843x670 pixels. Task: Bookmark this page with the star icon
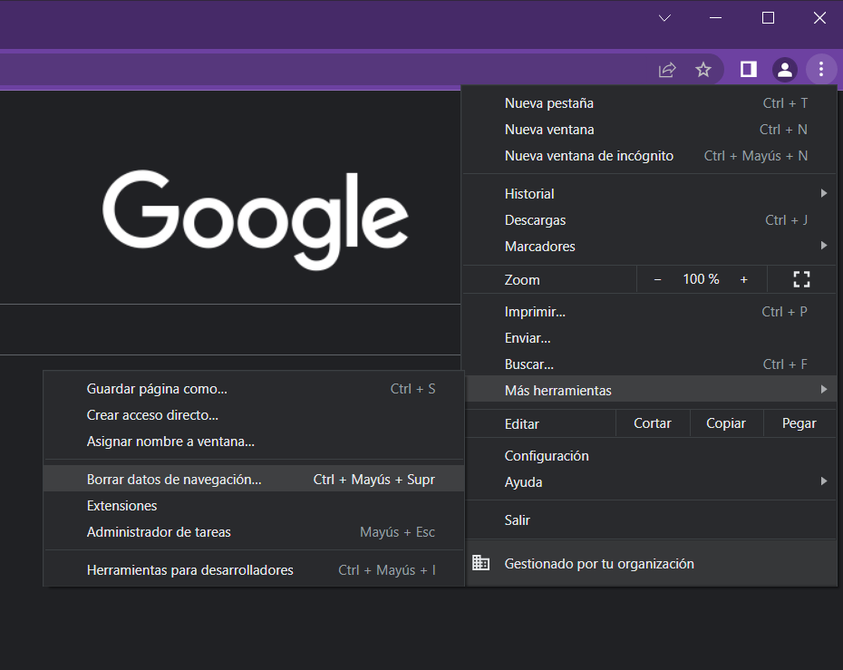pos(703,70)
